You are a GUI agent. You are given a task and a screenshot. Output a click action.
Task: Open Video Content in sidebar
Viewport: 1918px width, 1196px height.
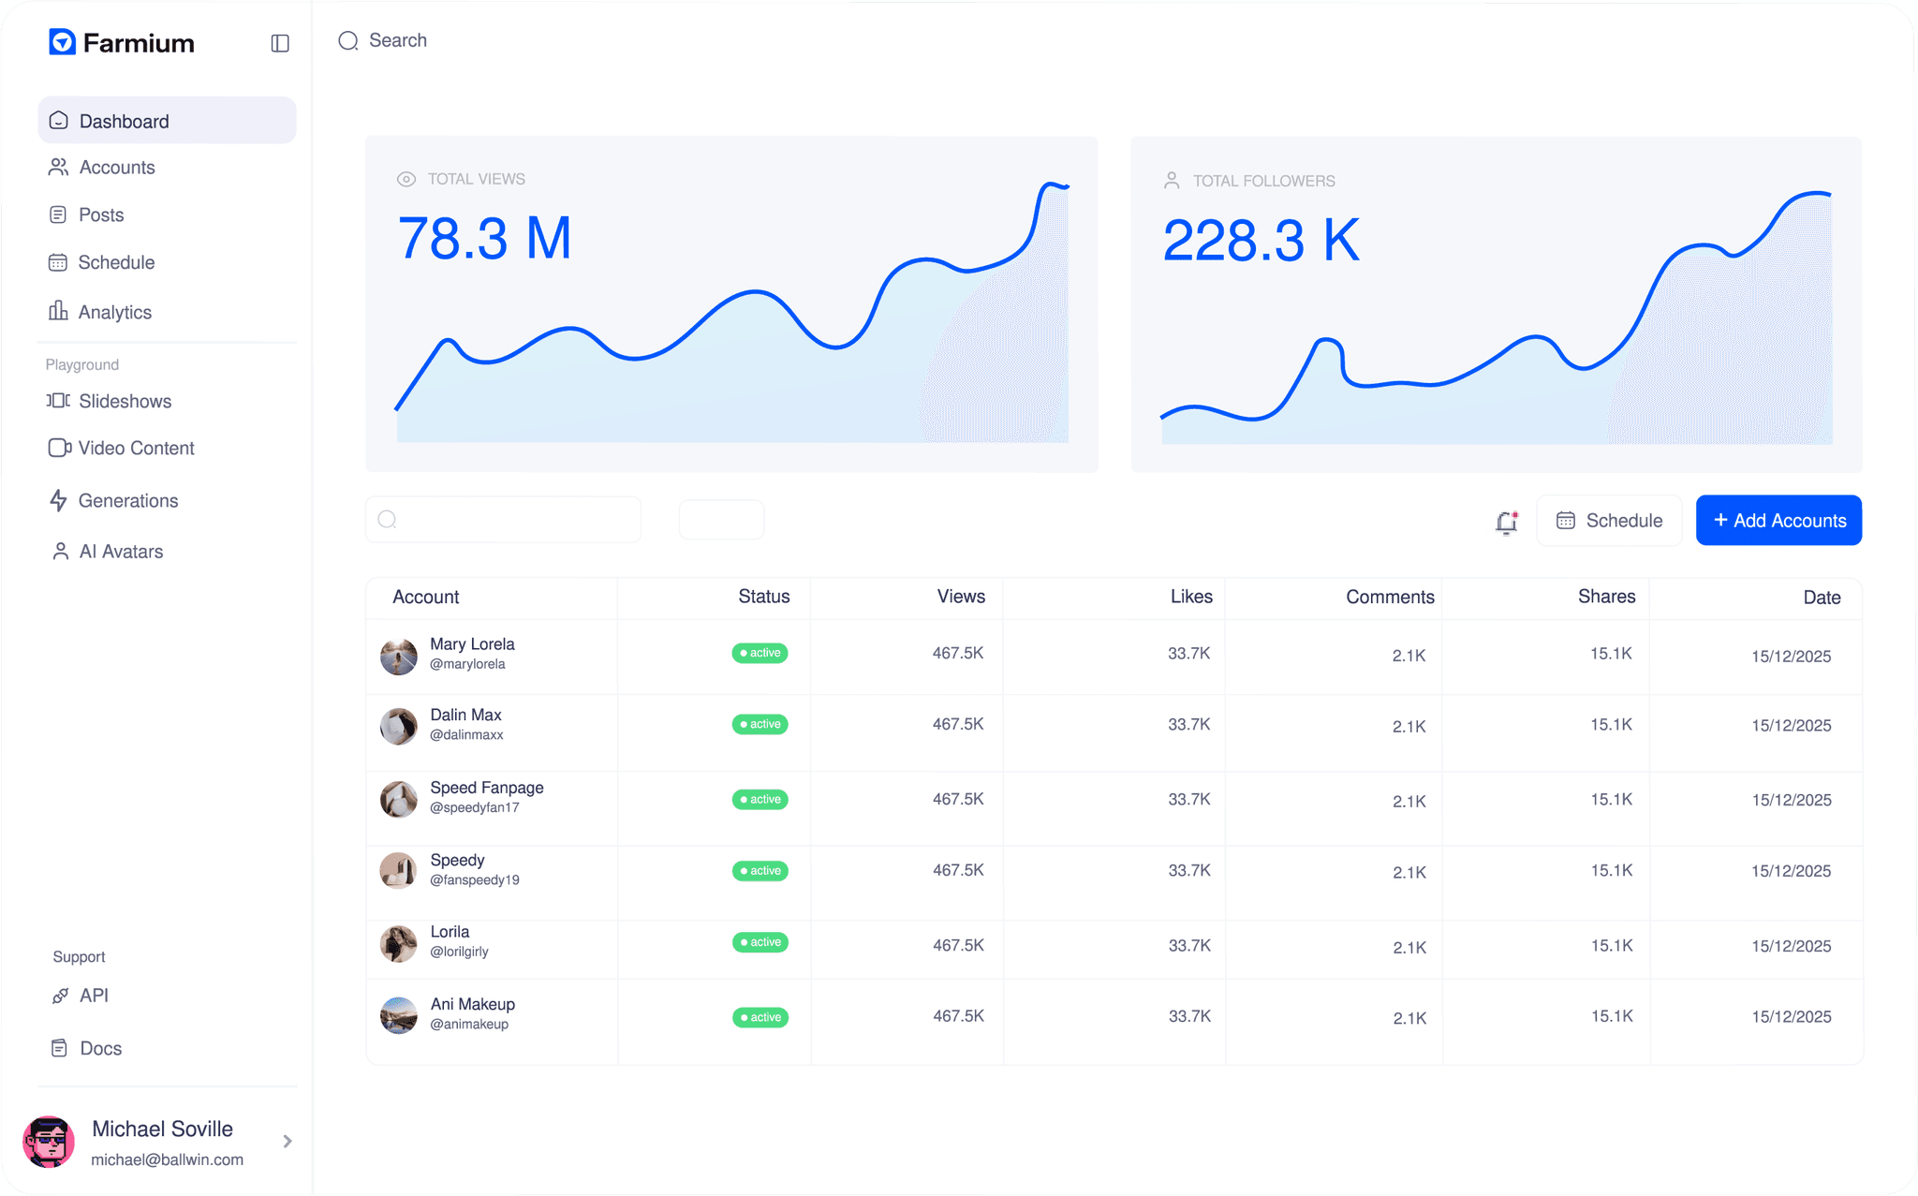click(136, 448)
